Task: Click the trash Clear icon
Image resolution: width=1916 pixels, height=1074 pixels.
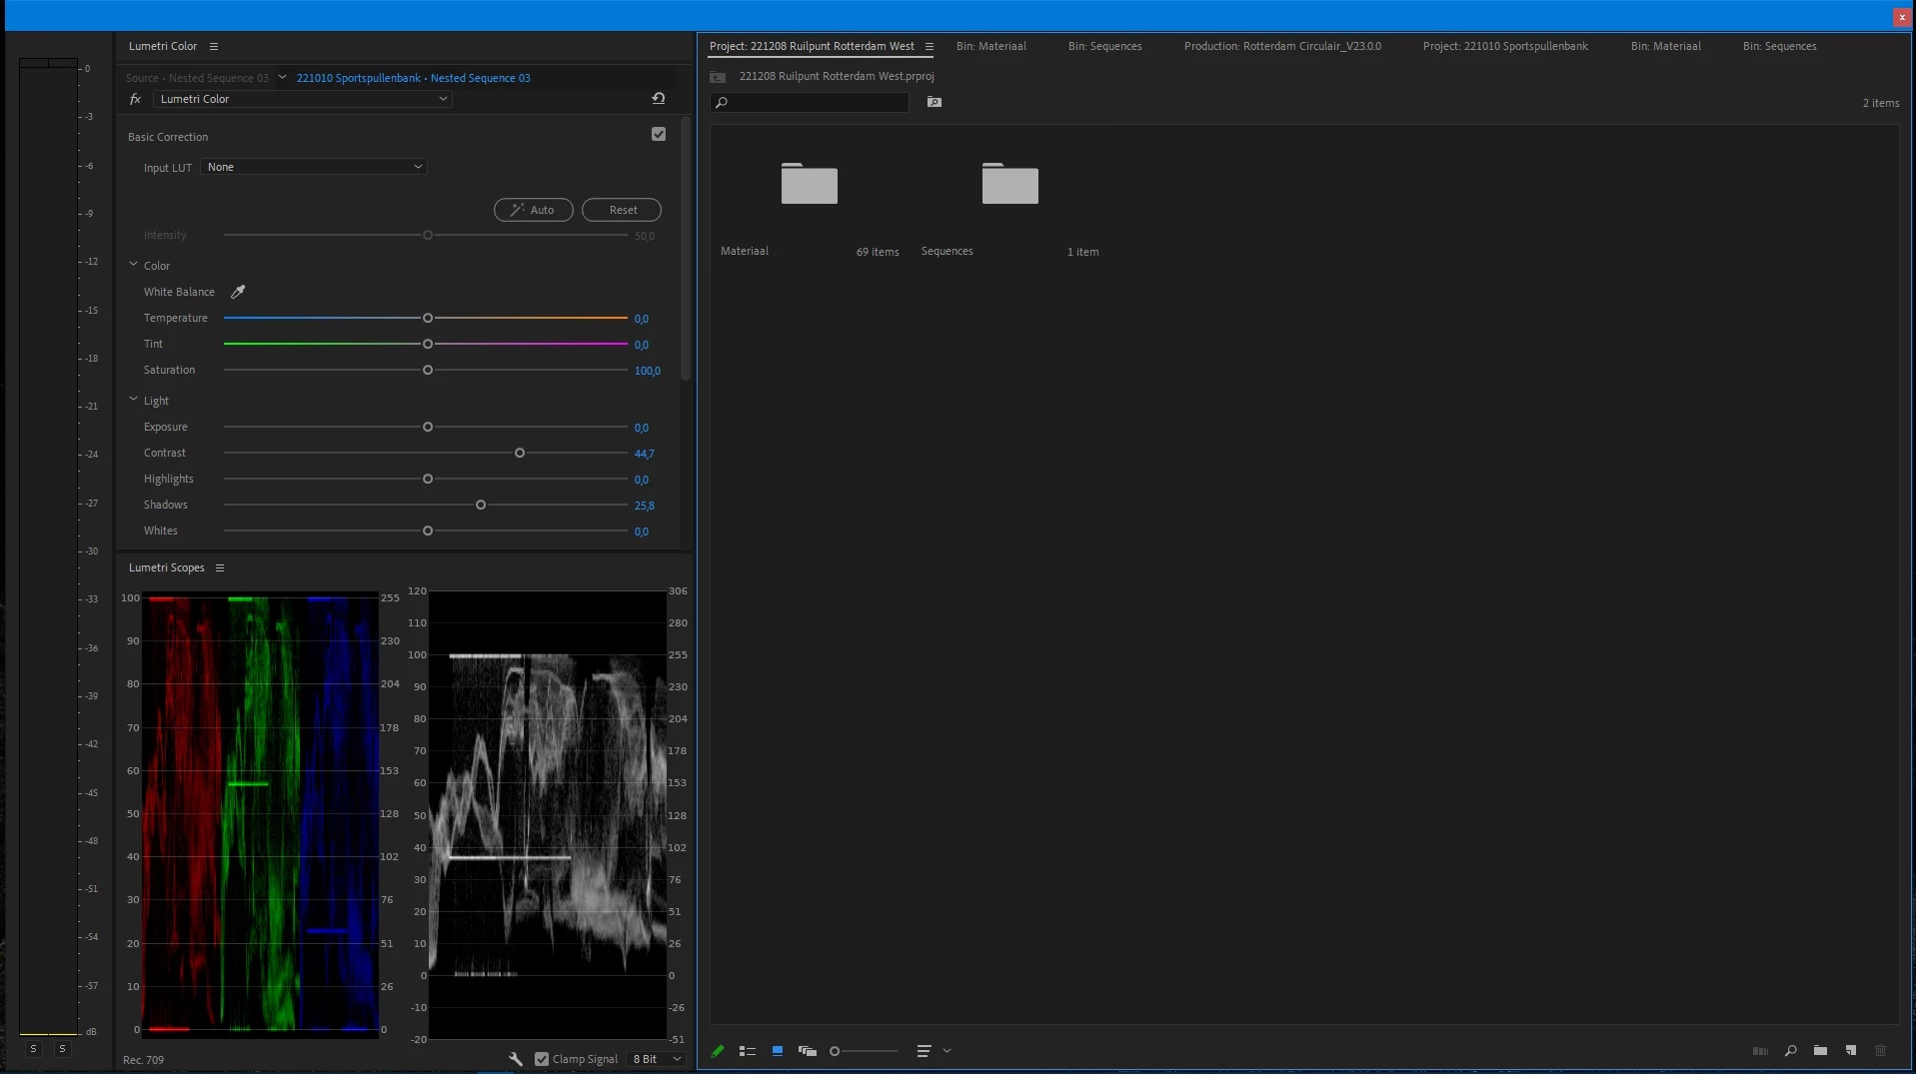Action: click(1881, 1051)
